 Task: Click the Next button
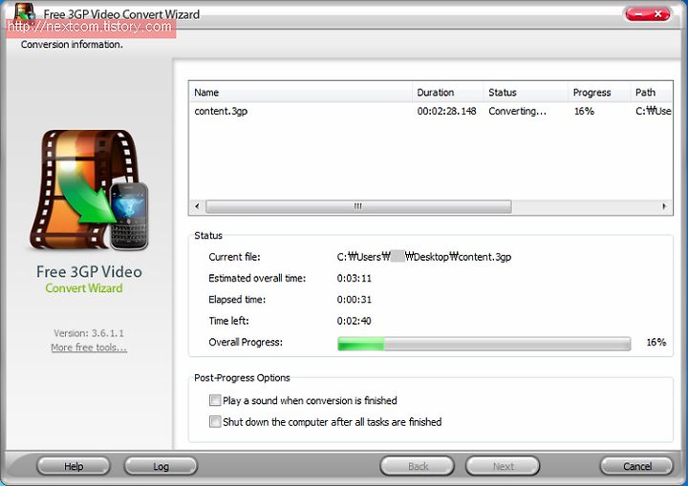pos(503,466)
